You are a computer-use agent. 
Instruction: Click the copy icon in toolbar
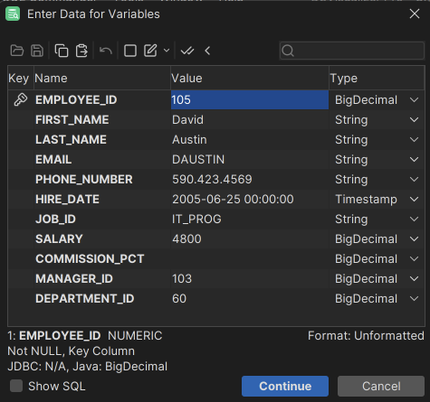(62, 51)
